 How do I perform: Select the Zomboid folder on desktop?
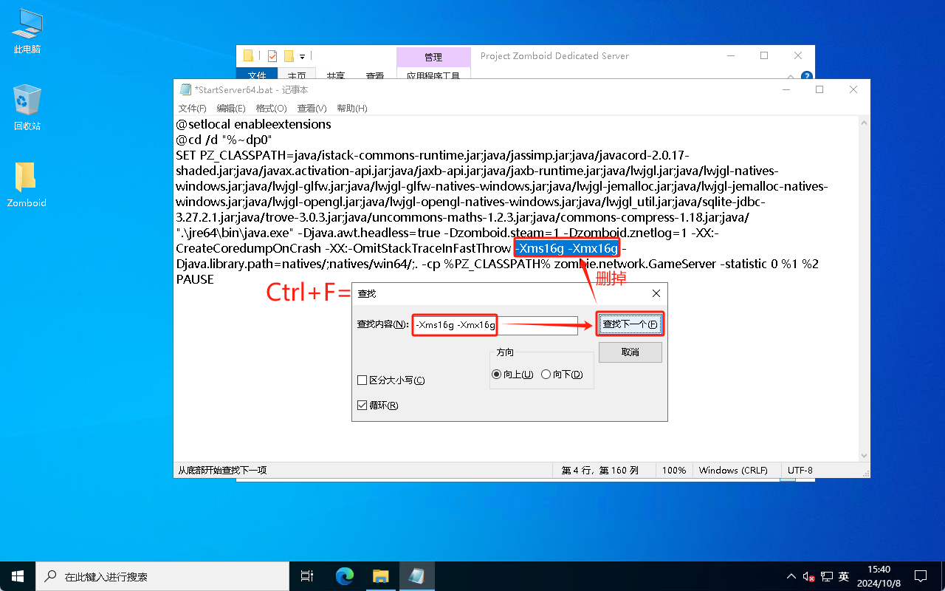[27, 185]
